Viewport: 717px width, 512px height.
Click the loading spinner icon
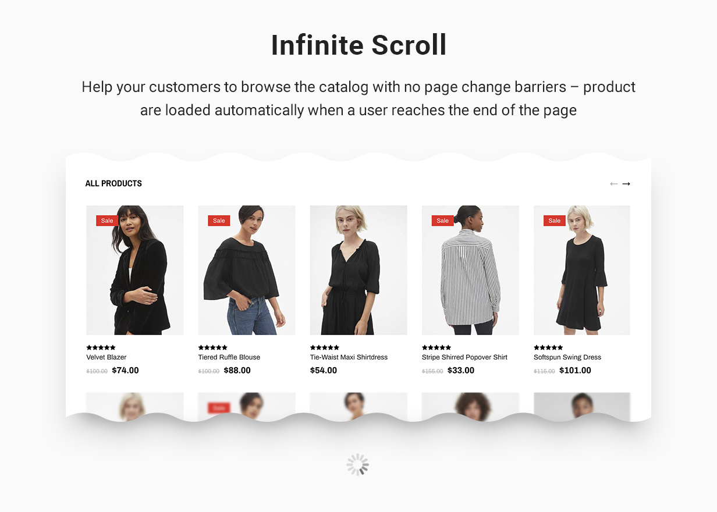[358, 465]
